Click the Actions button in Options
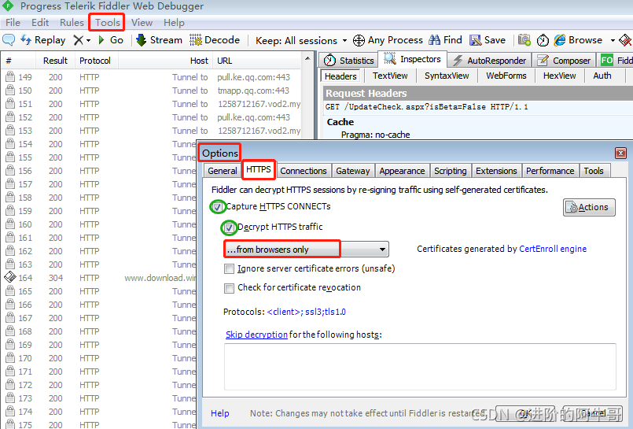 (x=589, y=207)
